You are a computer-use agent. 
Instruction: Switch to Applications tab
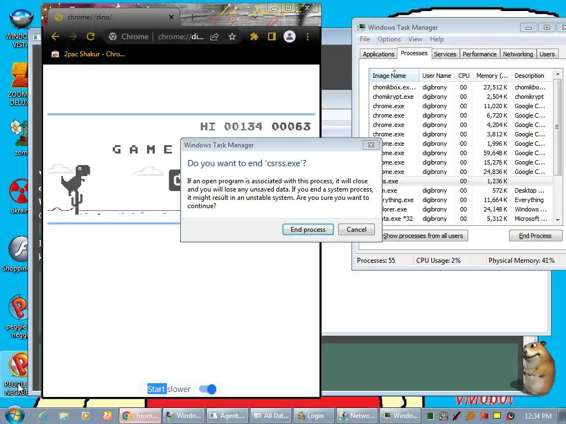click(x=378, y=54)
